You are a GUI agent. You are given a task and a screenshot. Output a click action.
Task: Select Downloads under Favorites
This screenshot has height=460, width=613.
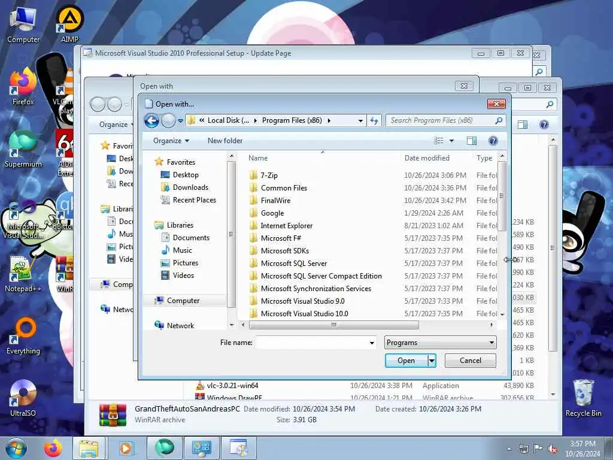tap(190, 187)
